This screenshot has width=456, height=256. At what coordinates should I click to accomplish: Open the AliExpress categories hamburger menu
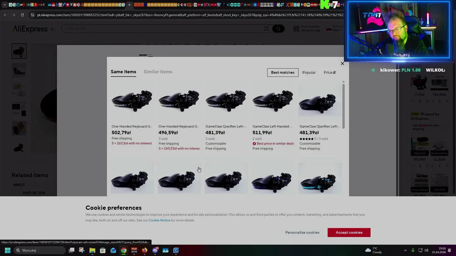point(52,29)
